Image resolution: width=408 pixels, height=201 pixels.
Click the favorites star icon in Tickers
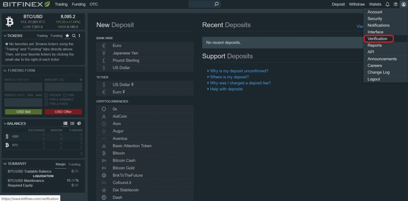pyautogui.click(x=67, y=36)
